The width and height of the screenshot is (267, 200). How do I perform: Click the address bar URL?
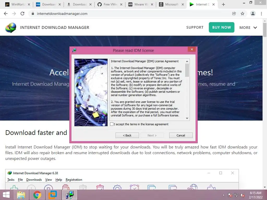(62, 14)
